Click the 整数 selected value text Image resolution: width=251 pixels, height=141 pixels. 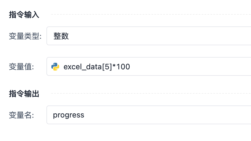point(61,36)
